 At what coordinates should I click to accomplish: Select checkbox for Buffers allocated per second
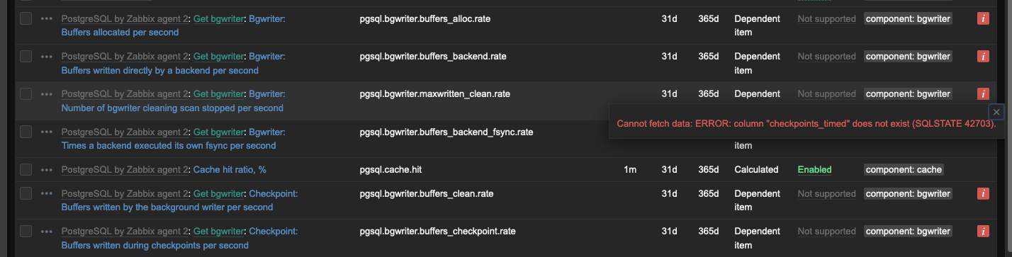tap(26, 19)
